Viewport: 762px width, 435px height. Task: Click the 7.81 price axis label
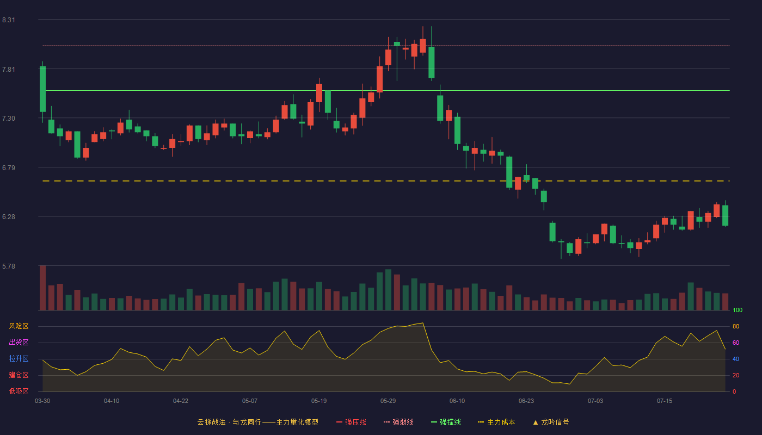tap(9, 70)
